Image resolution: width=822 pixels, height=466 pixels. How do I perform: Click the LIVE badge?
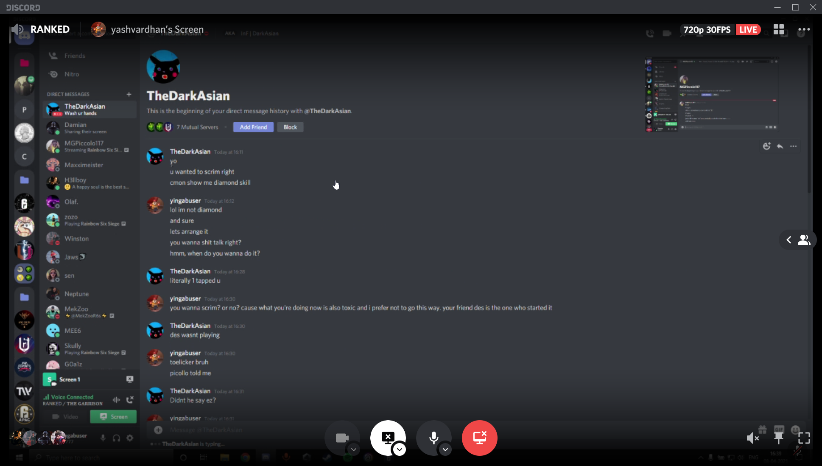pyautogui.click(x=748, y=30)
